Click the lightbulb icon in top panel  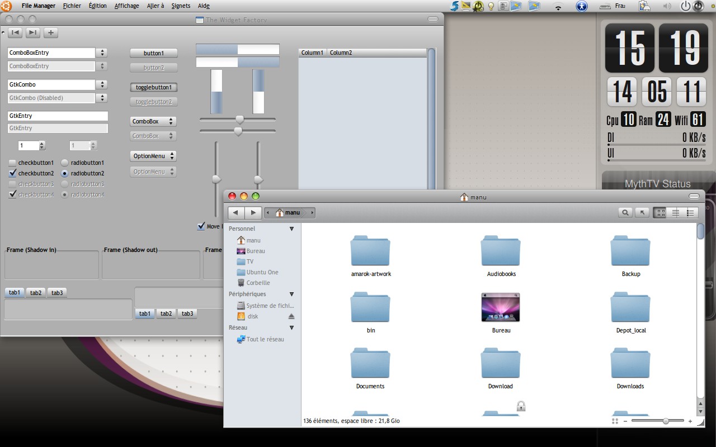point(491,6)
